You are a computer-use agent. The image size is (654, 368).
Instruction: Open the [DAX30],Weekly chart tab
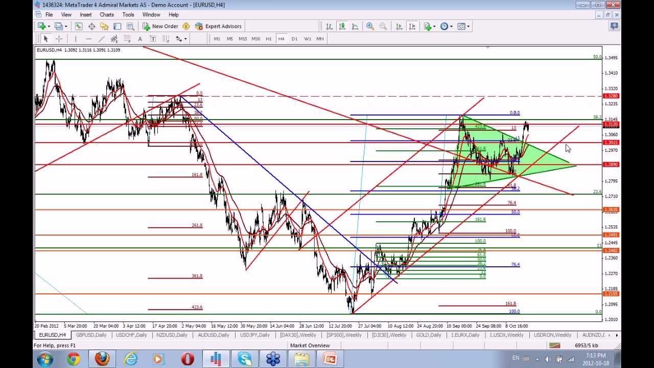[298, 335]
